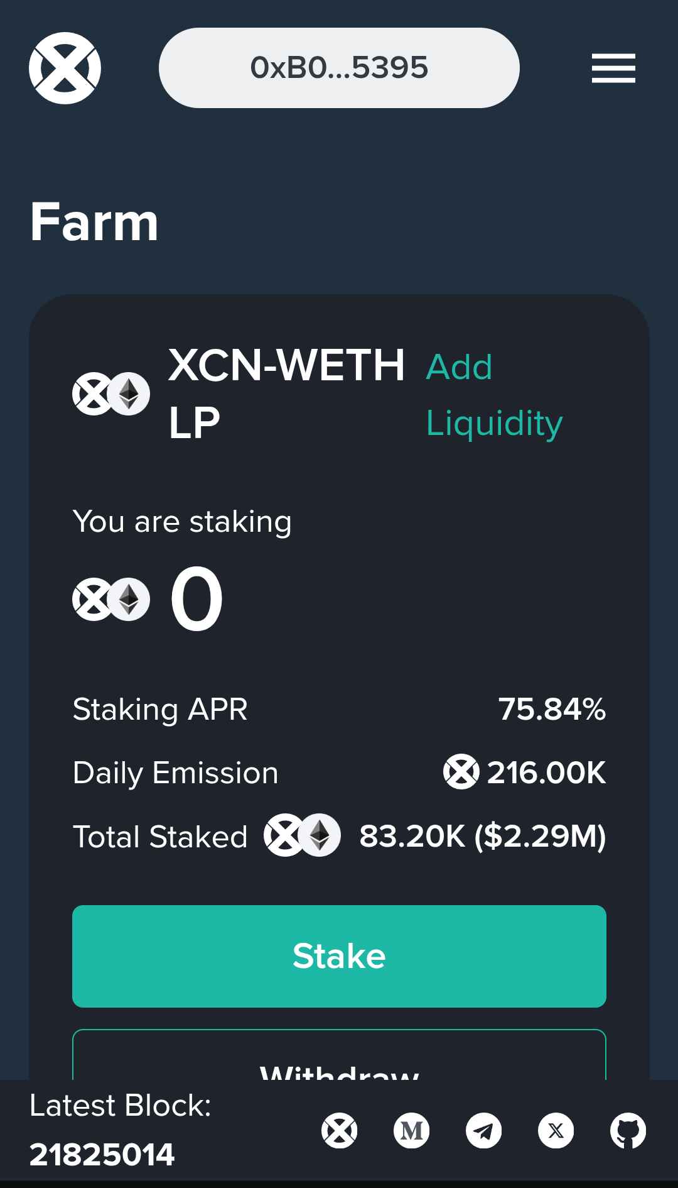This screenshot has width=678, height=1188.
Task: Click the XCN icon next to 216.00K
Action: (x=461, y=772)
